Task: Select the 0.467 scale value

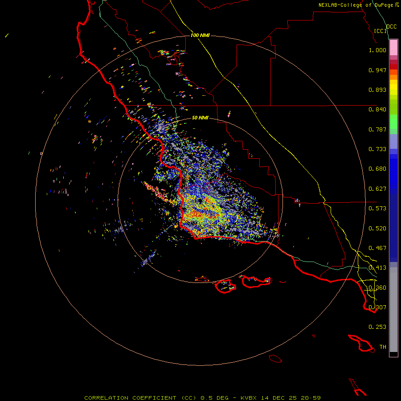Action: tap(377, 248)
